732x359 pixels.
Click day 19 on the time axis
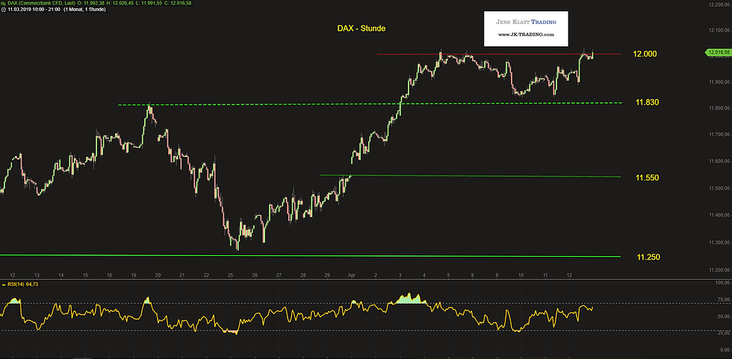tap(134, 275)
